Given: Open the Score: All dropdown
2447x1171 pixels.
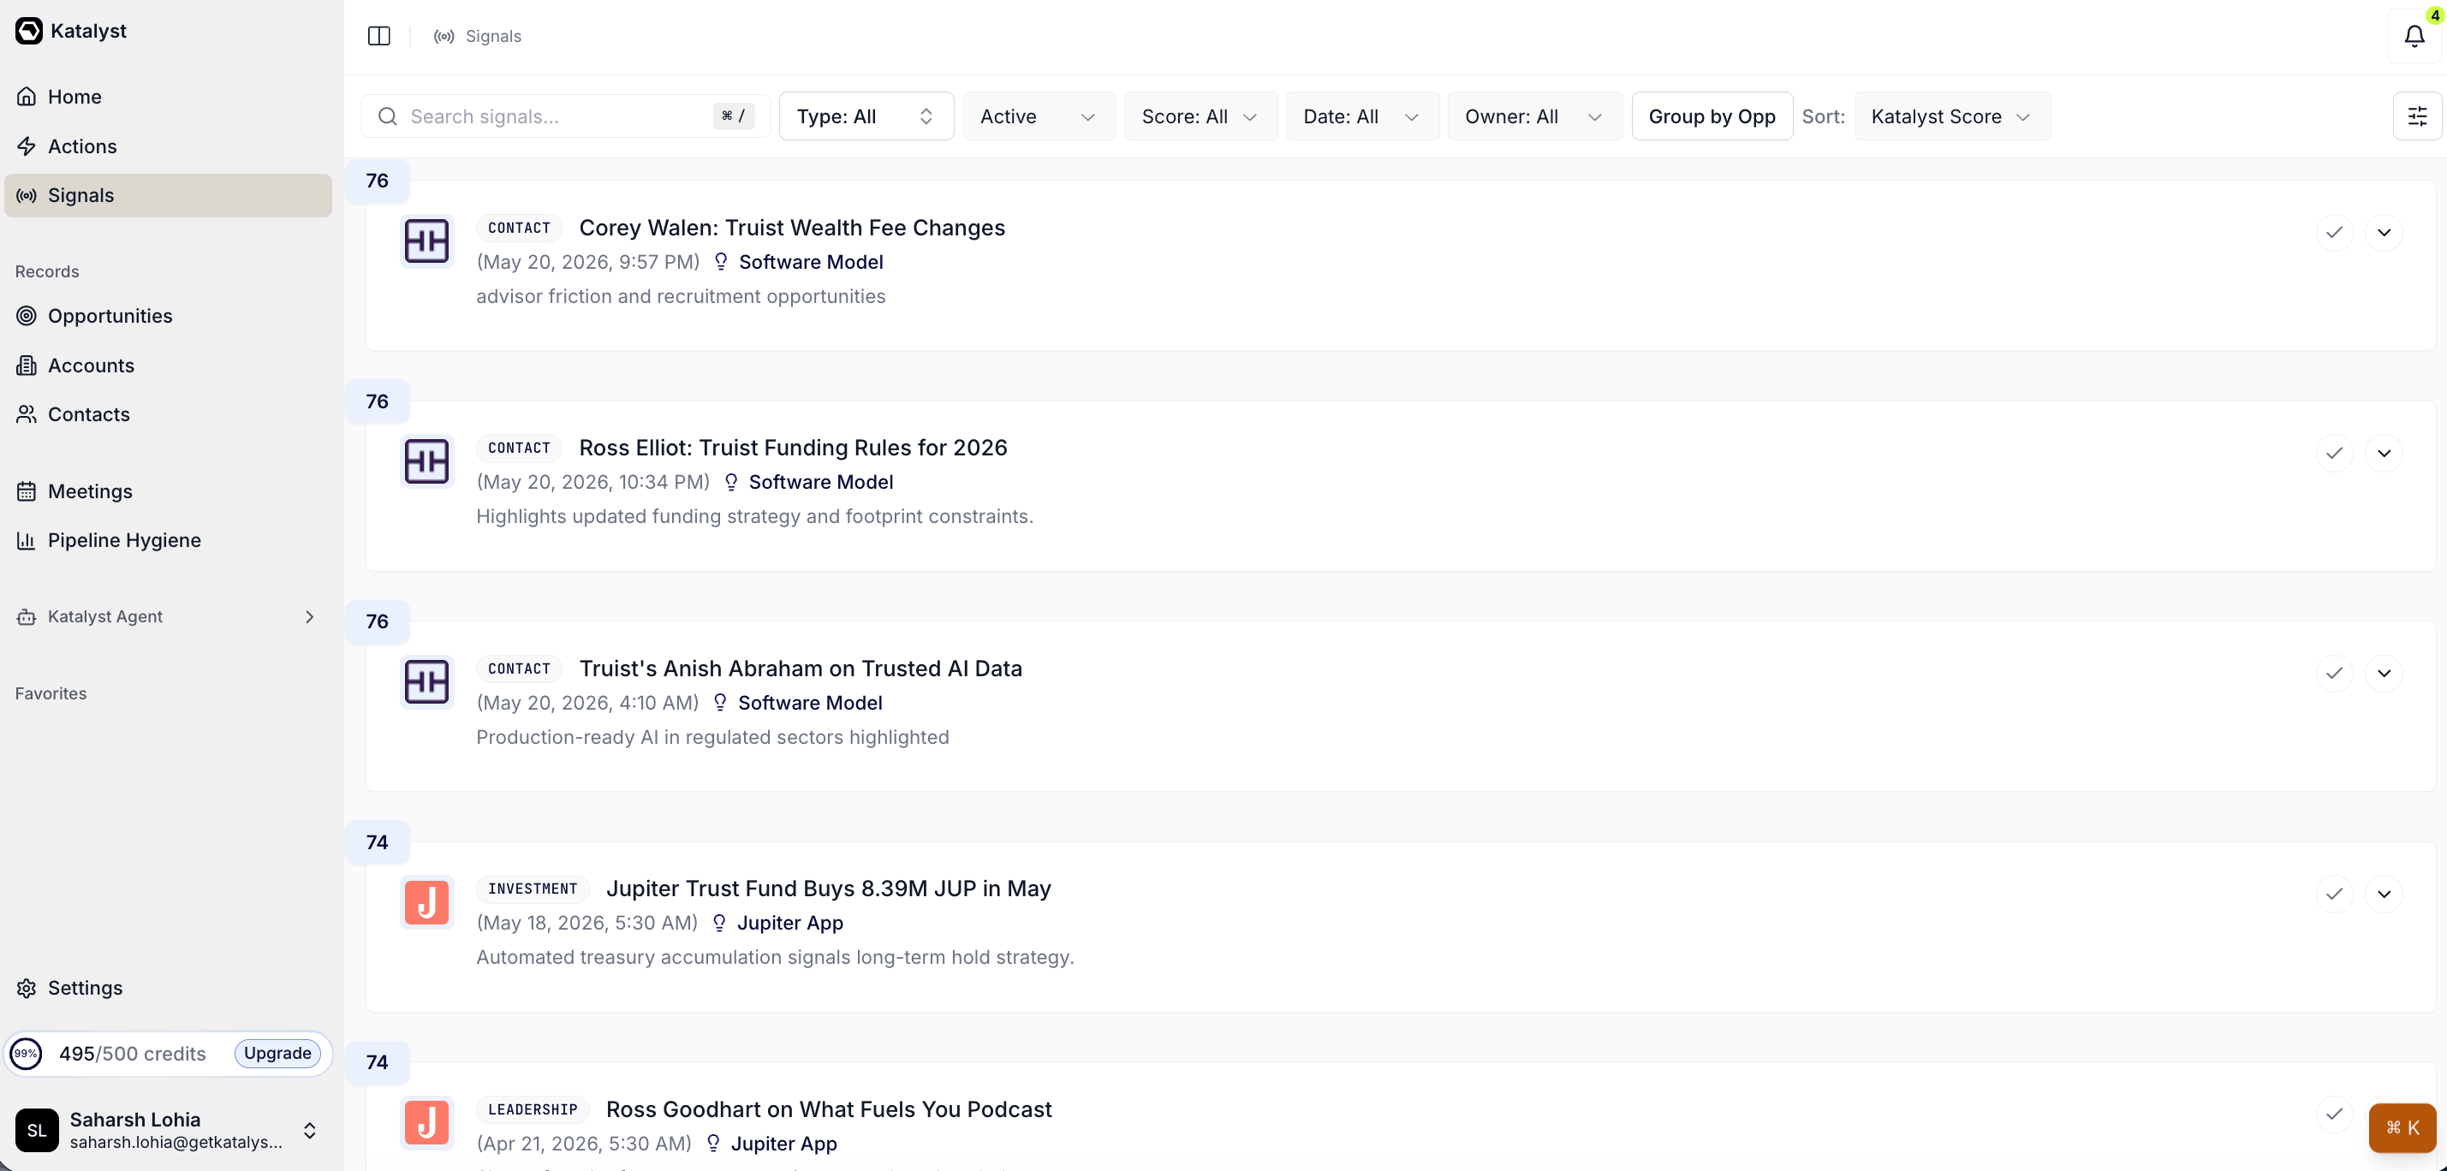Looking at the screenshot, I should [x=1200, y=116].
